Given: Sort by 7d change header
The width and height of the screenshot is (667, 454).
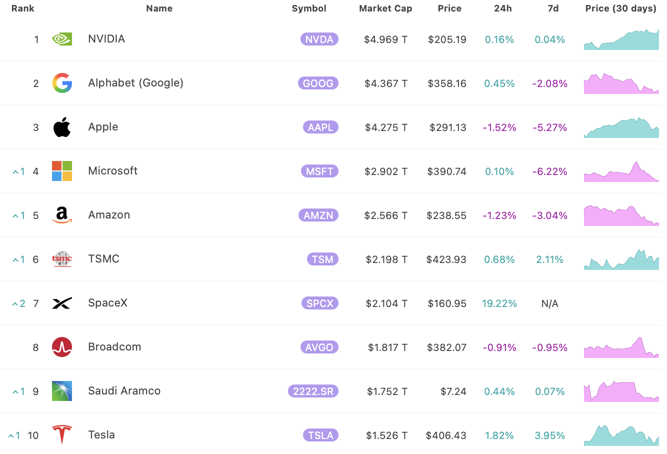Looking at the screenshot, I should (x=553, y=8).
